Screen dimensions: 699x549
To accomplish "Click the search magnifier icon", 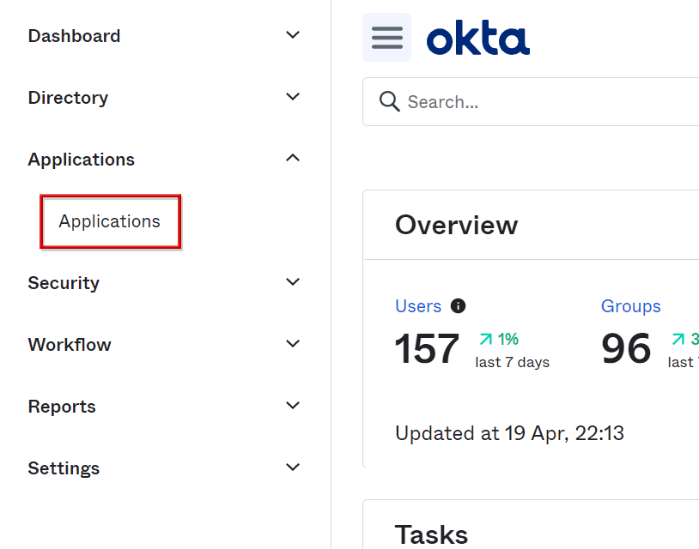I will point(390,102).
